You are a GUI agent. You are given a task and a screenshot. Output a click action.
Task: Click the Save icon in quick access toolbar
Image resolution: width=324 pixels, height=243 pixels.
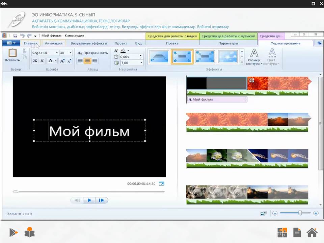(x=15, y=35)
